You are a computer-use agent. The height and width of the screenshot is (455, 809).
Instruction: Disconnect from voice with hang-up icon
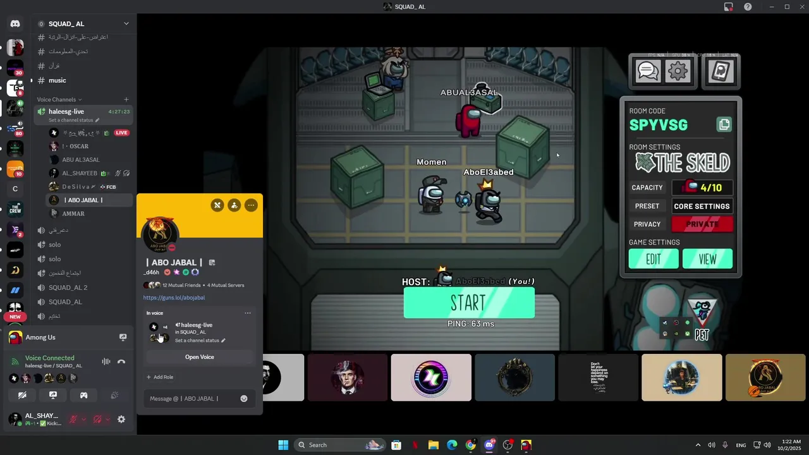point(121,361)
